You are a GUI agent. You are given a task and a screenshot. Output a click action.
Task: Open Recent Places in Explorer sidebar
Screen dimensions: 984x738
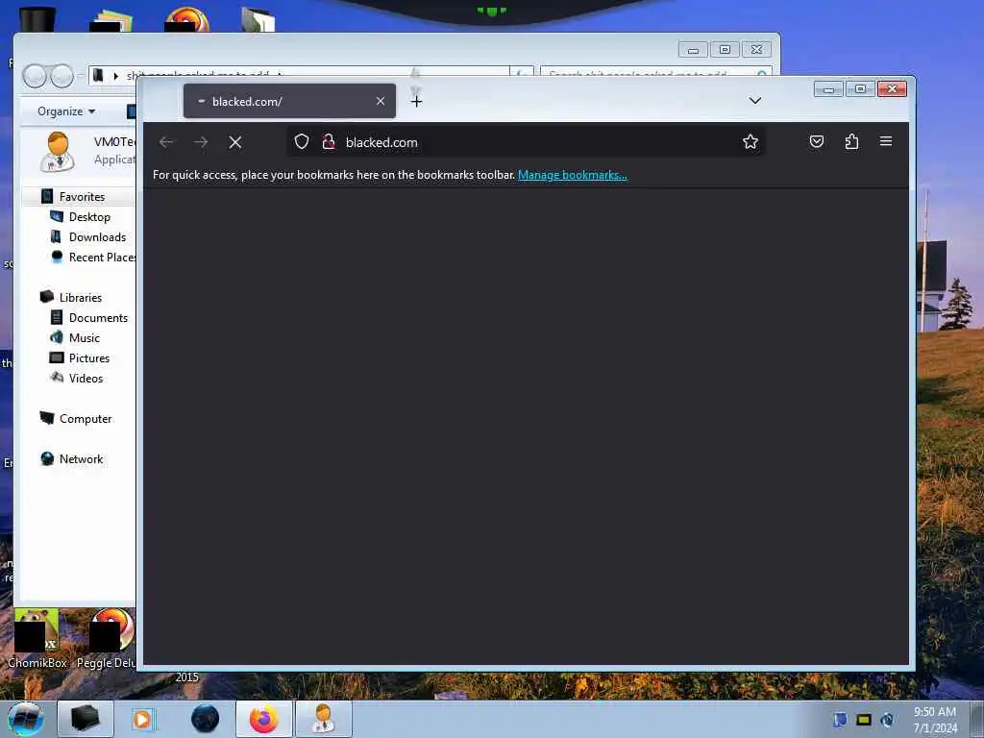(x=102, y=258)
